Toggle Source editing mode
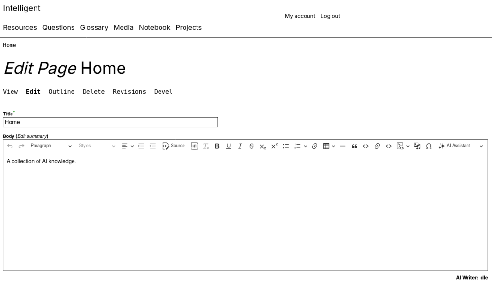The image size is (492, 282). pyautogui.click(x=173, y=146)
